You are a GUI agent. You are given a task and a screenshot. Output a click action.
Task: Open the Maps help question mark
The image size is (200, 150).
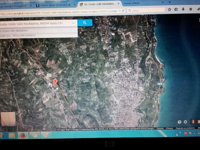pyautogui.click(x=179, y=122)
